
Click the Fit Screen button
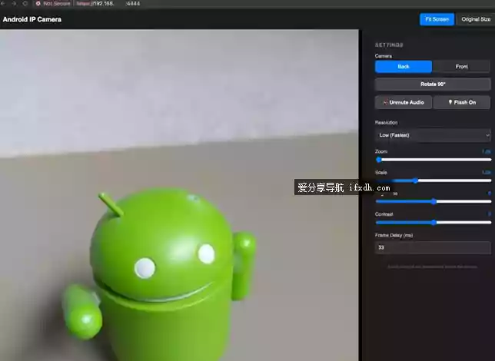click(437, 19)
